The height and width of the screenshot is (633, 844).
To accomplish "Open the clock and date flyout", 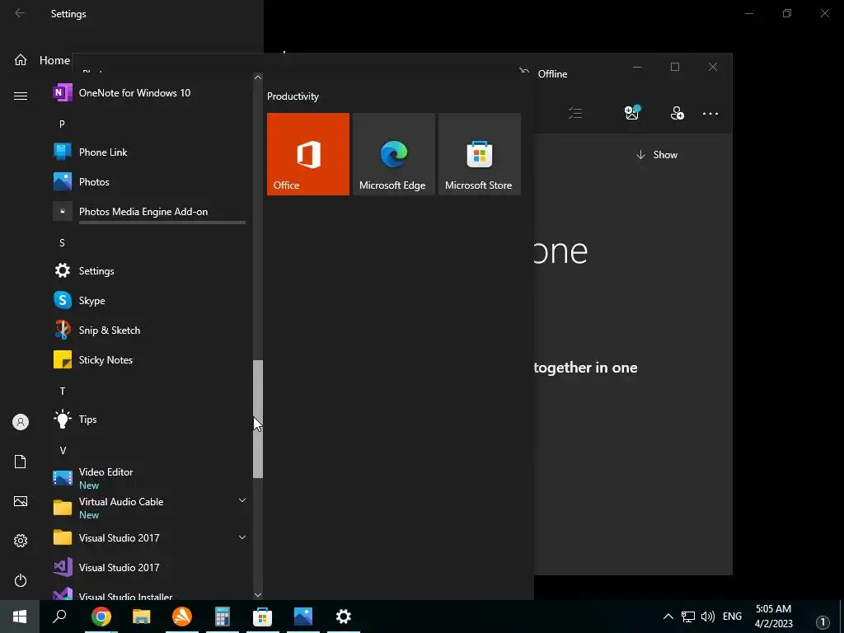I will 773,617.
